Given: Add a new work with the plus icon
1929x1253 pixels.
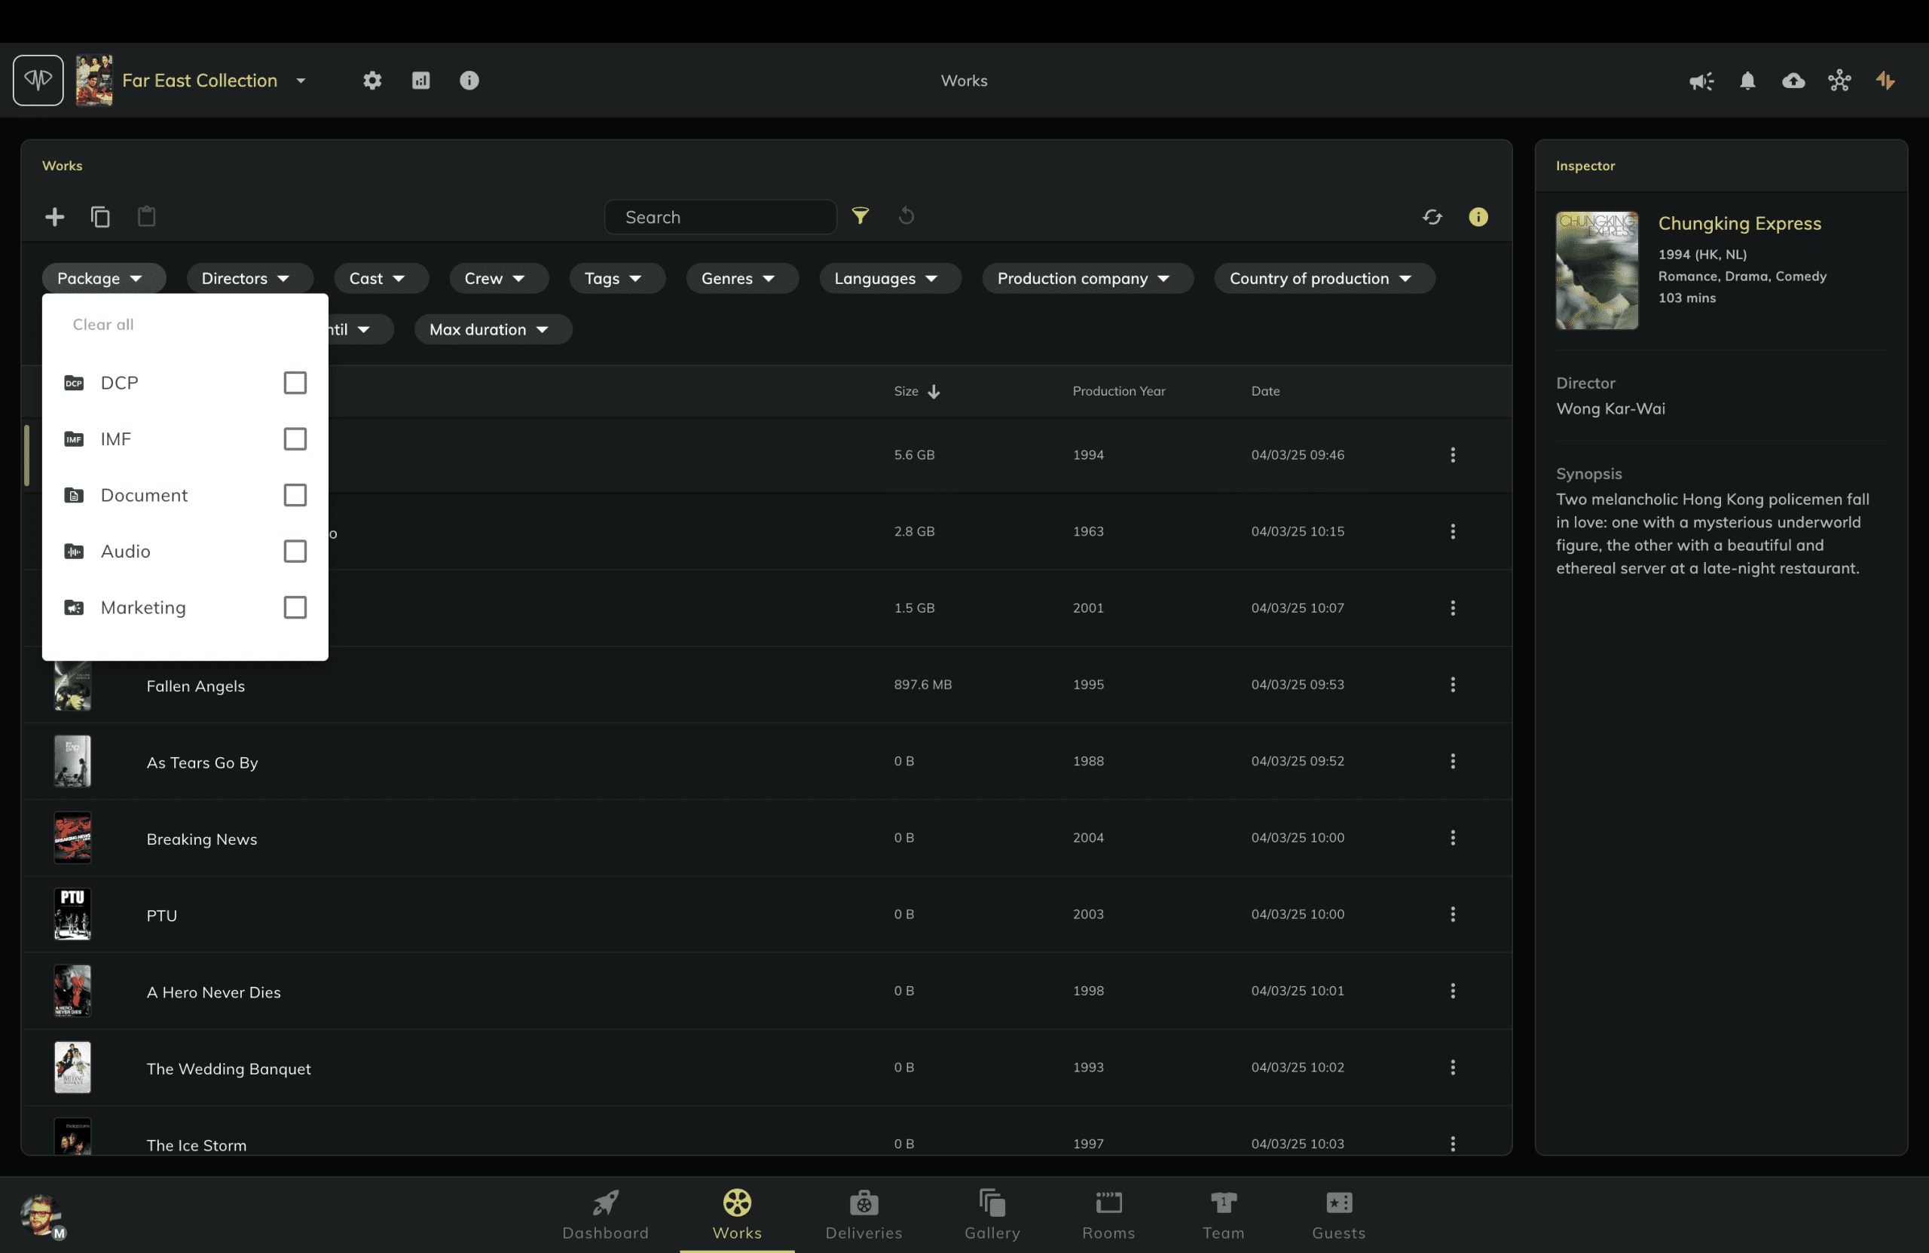Looking at the screenshot, I should pos(53,216).
